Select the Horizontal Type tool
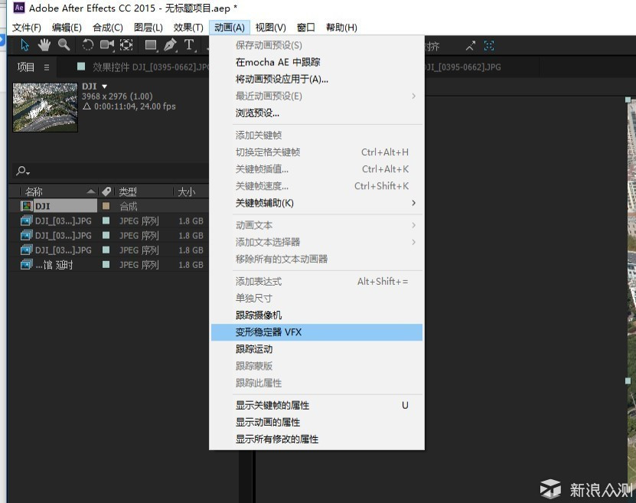The width and height of the screenshot is (636, 503). pyautogui.click(x=188, y=45)
